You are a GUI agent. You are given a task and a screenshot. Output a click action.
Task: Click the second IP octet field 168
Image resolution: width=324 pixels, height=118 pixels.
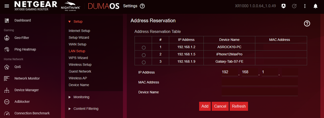pos(250,72)
